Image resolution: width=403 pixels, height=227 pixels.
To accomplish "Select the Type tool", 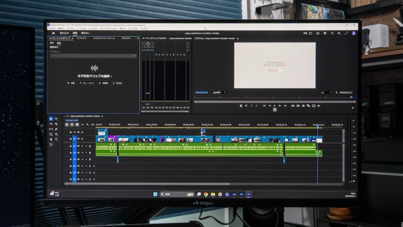I will tap(56, 140).
